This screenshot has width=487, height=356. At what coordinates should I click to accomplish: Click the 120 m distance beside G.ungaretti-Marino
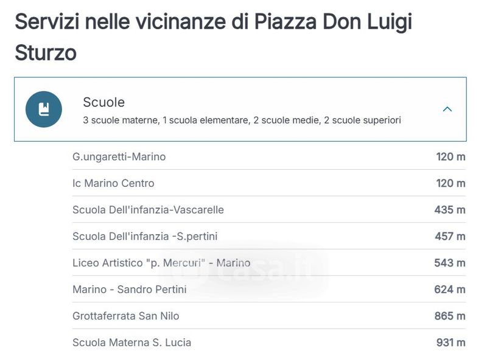tap(450, 157)
